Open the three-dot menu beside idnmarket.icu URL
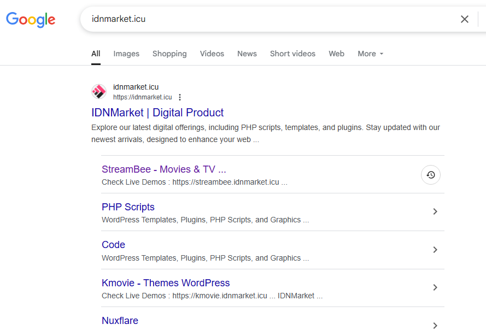The height and width of the screenshot is (330, 486). pyautogui.click(x=180, y=97)
